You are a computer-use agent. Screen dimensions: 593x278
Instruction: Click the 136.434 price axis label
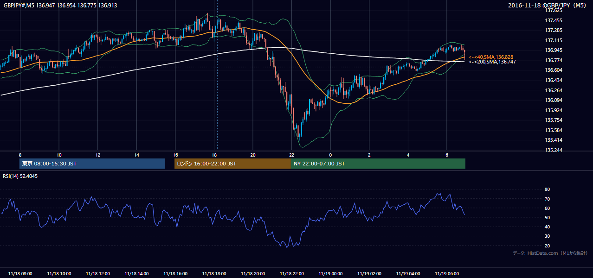(x=554, y=80)
